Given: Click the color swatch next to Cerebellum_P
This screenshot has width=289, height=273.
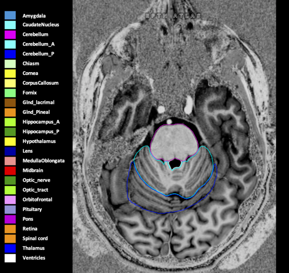Looking at the screenshot, I should pyautogui.click(x=10, y=54).
